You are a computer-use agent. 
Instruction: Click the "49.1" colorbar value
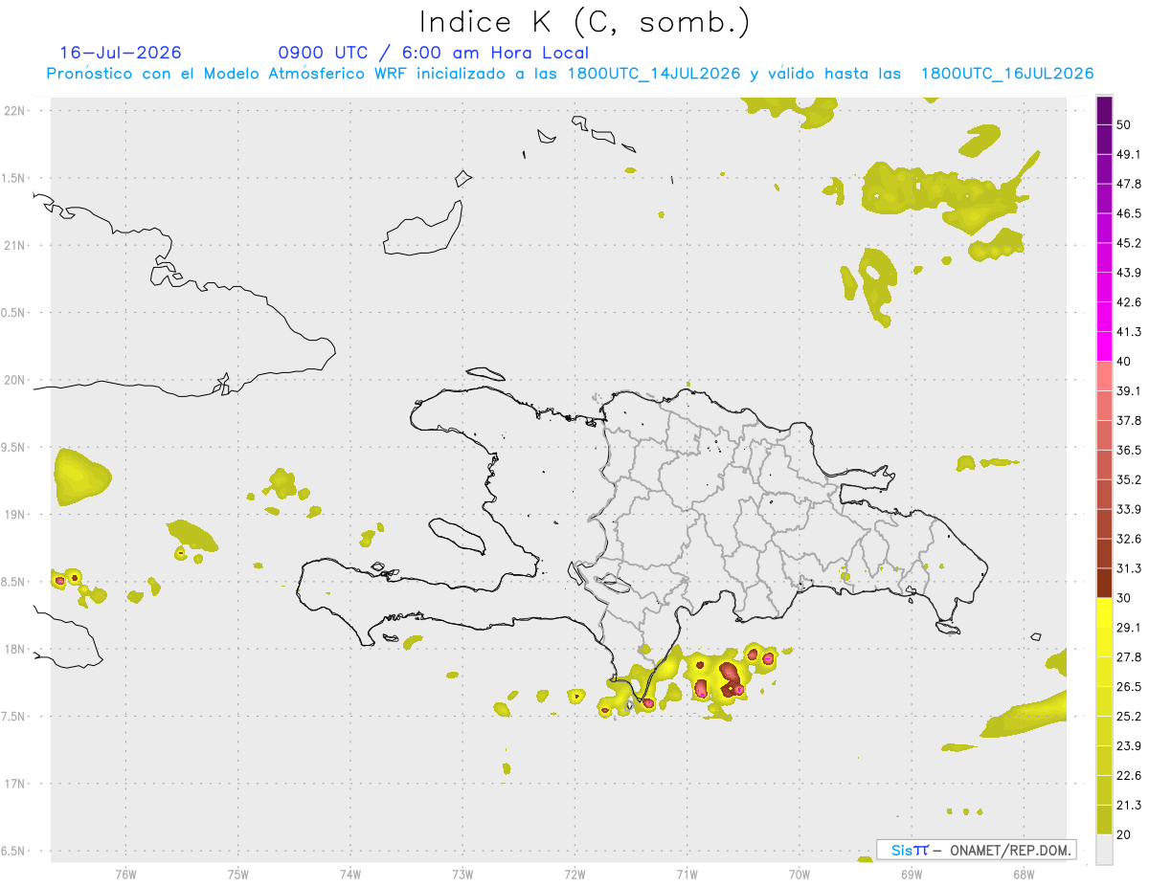(1129, 154)
